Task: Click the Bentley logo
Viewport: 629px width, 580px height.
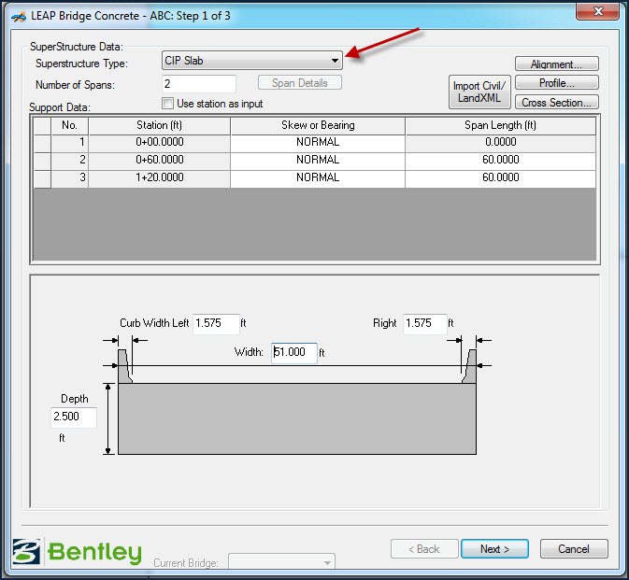Action: (x=77, y=552)
